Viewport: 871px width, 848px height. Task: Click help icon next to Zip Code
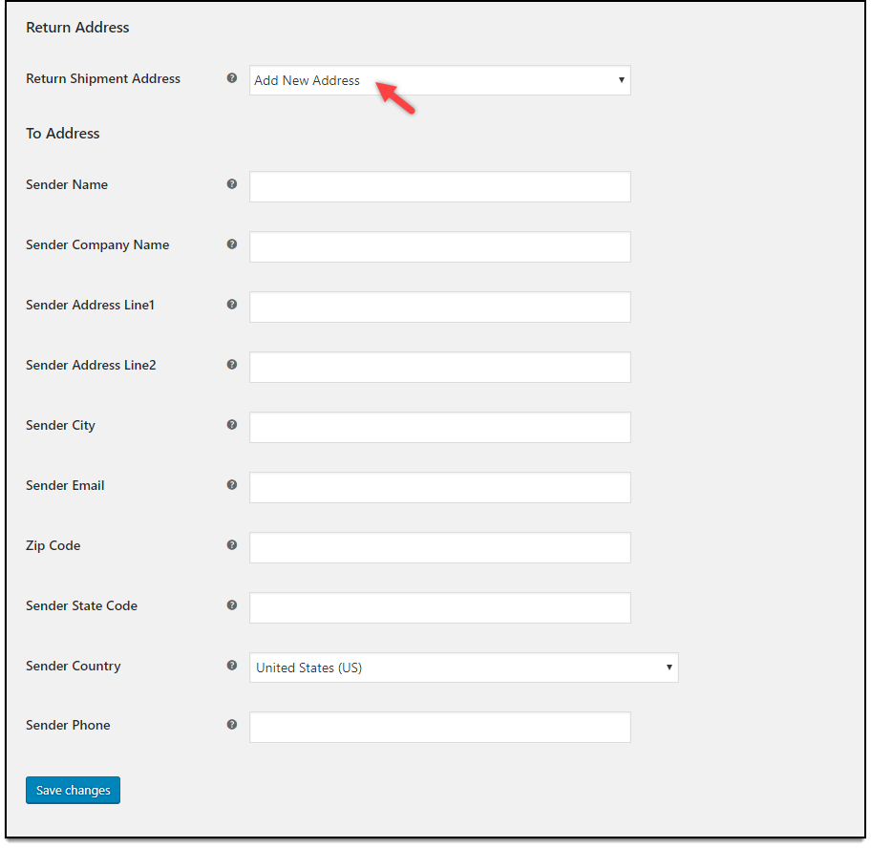point(232,545)
